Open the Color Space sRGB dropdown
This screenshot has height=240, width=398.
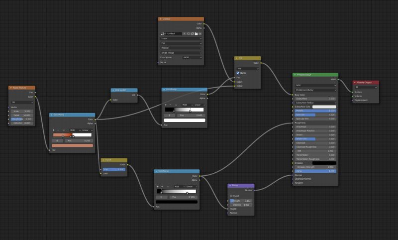192,58
